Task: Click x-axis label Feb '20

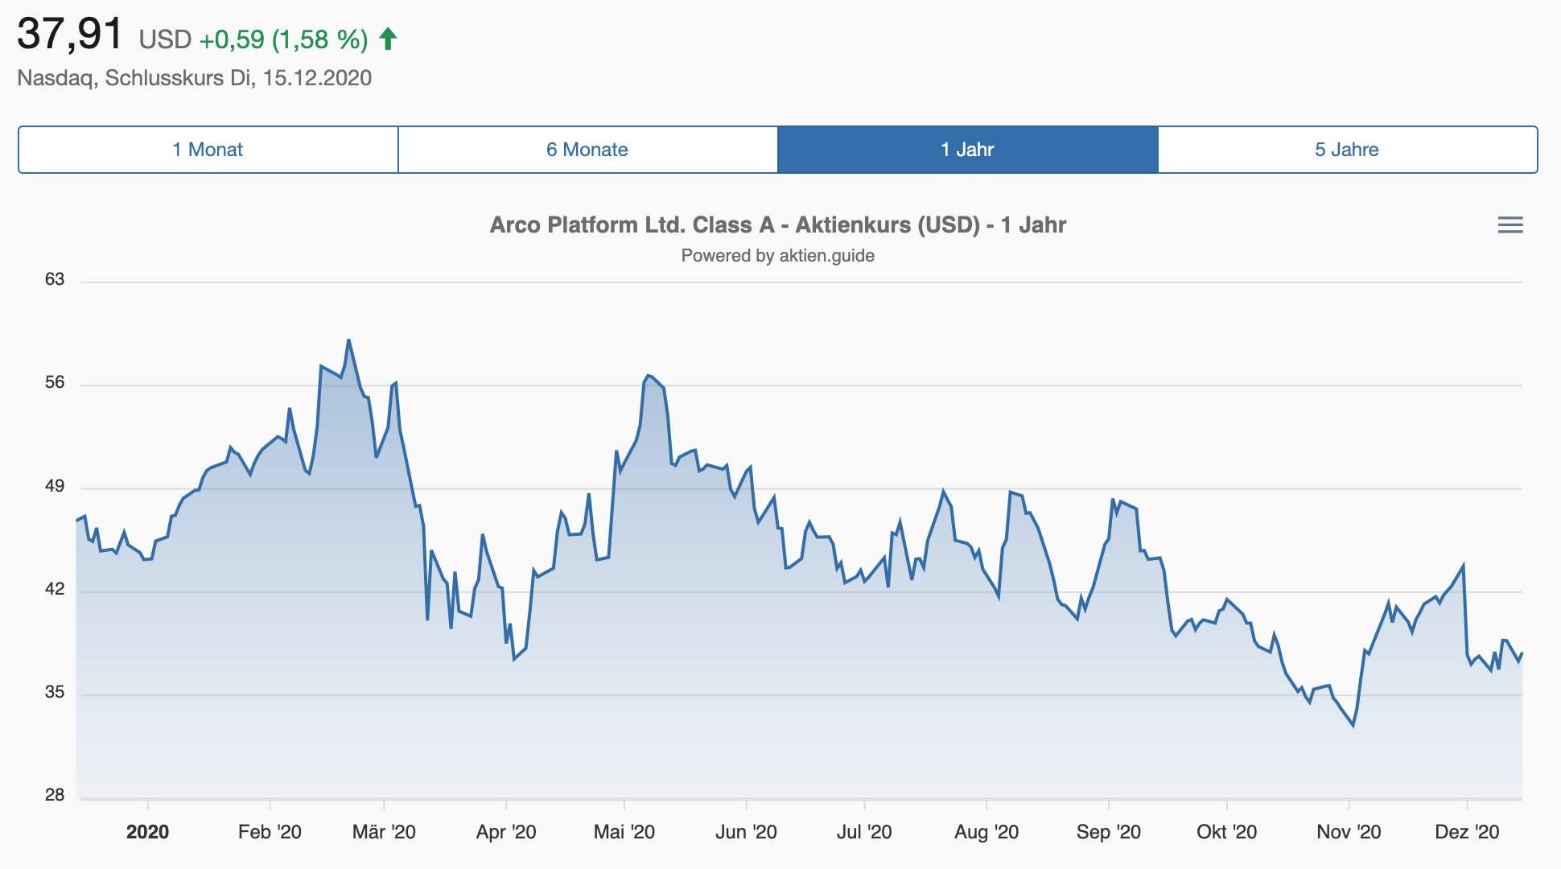Action: point(270,832)
